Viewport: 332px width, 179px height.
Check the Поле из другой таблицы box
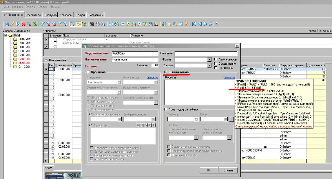tap(166, 109)
